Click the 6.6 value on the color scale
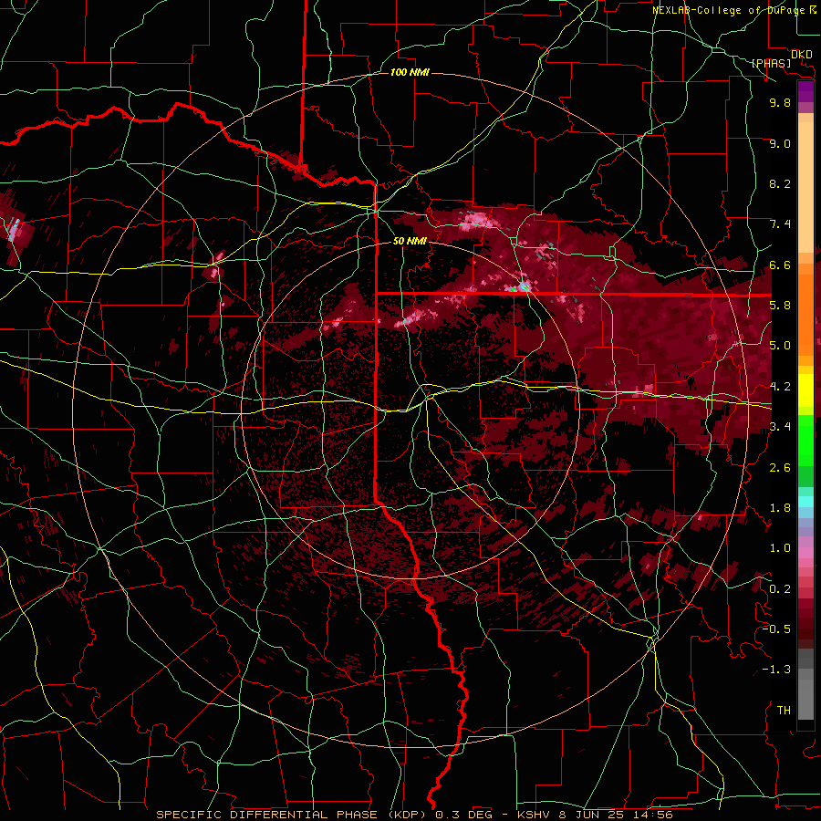This screenshot has width=821, height=821. (780, 265)
